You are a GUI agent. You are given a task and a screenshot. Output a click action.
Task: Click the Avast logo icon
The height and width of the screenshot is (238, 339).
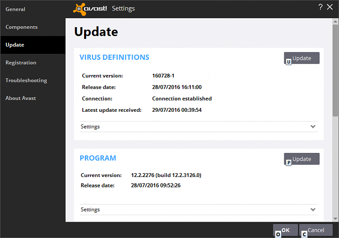(x=90, y=9)
